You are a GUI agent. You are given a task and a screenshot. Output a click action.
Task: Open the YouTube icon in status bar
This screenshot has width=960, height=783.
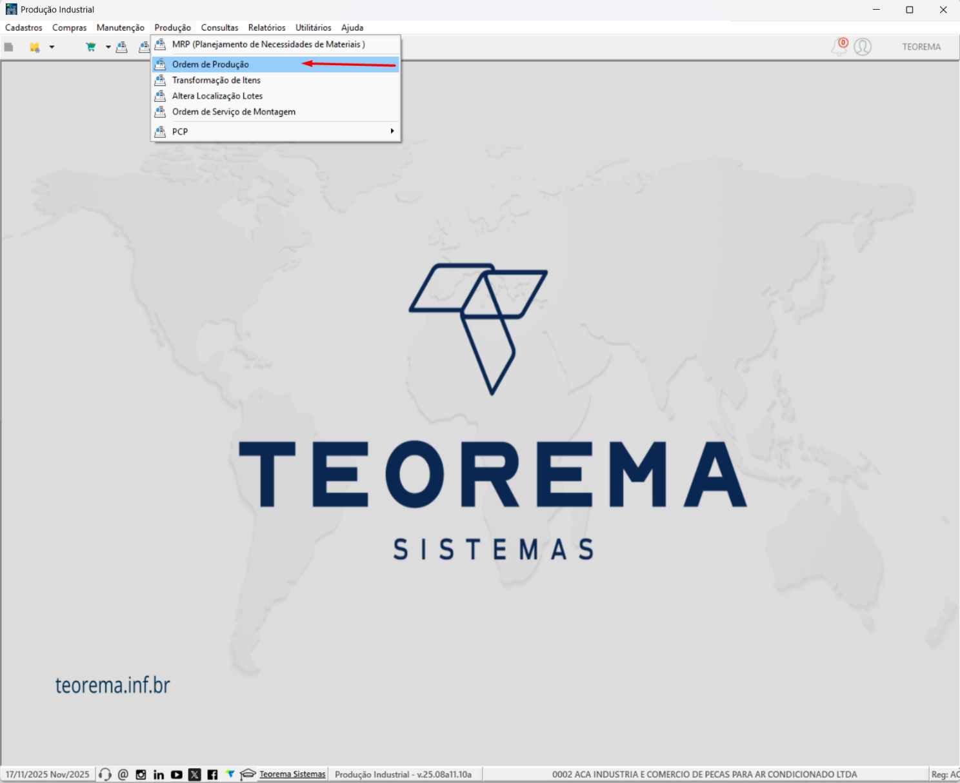click(x=177, y=775)
